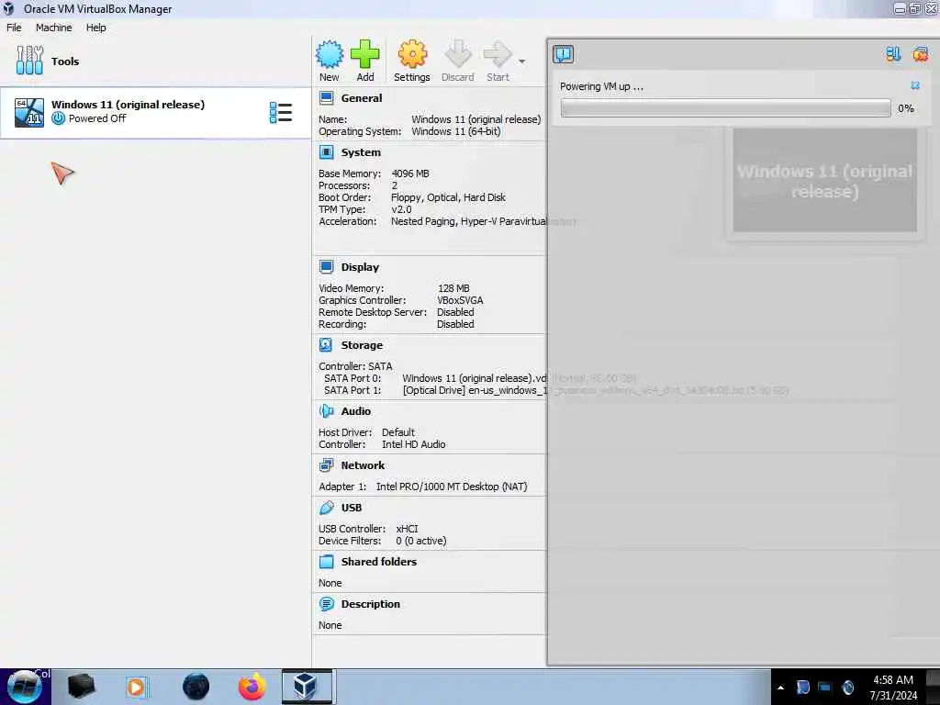Open the Shared folders section header
940x705 pixels.
point(379,562)
